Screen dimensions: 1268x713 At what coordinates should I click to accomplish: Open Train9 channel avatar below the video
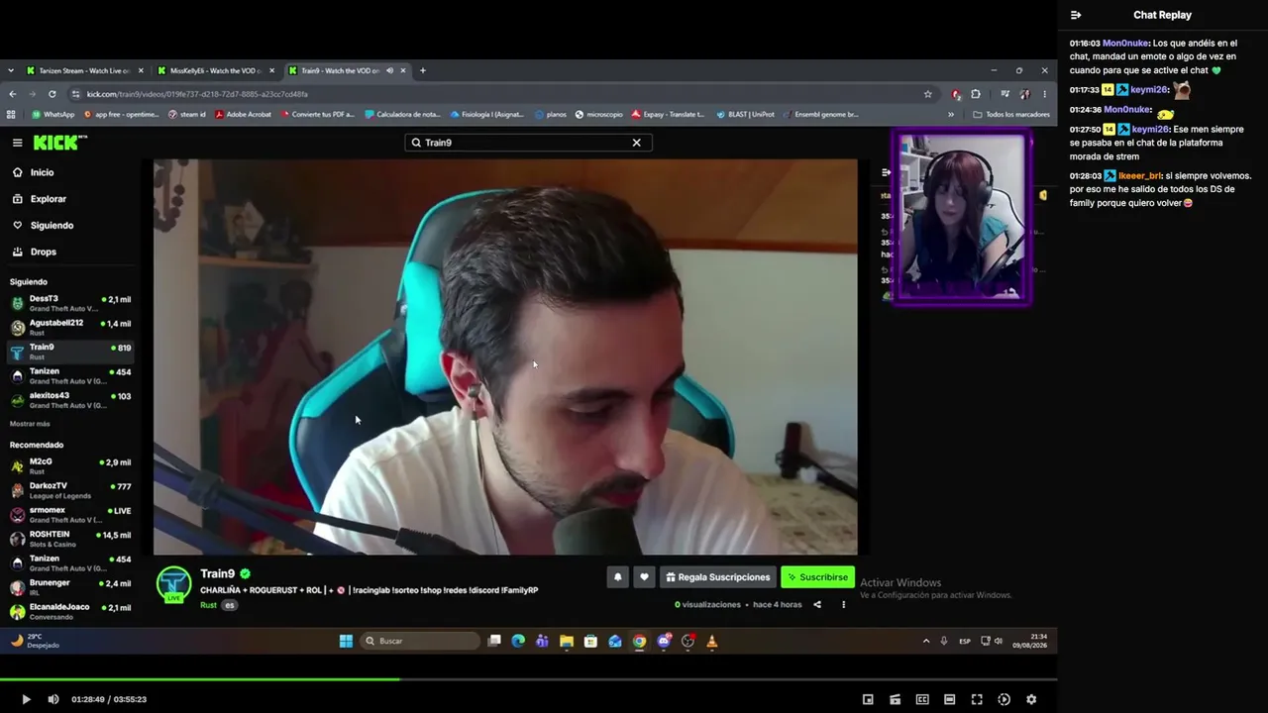click(174, 584)
